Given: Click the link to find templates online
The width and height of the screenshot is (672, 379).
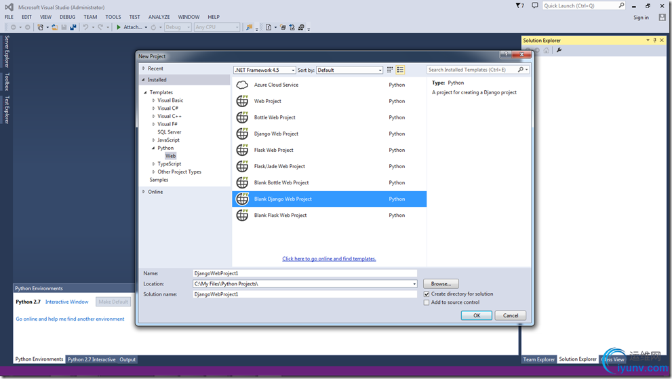Looking at the screenshot, I should [329, 259].
